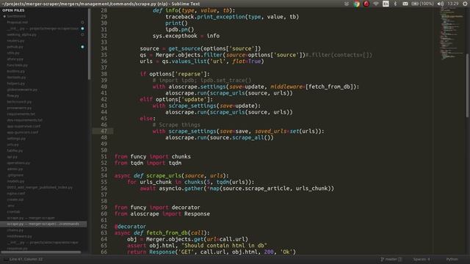Viewport: 470px width, 264px height.
Task: Open admin.py in the sidebar
Action: [15, 169]
